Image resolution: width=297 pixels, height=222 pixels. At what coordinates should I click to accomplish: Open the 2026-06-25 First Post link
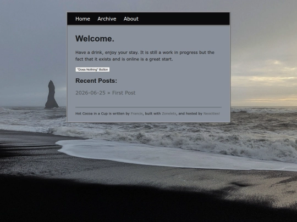pyautogui.click(x=105, y=93)
